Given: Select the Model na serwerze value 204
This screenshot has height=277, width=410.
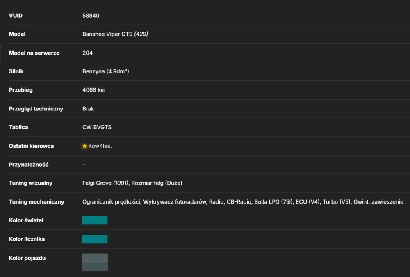Looking at the screenshot, I should [87, 53].
